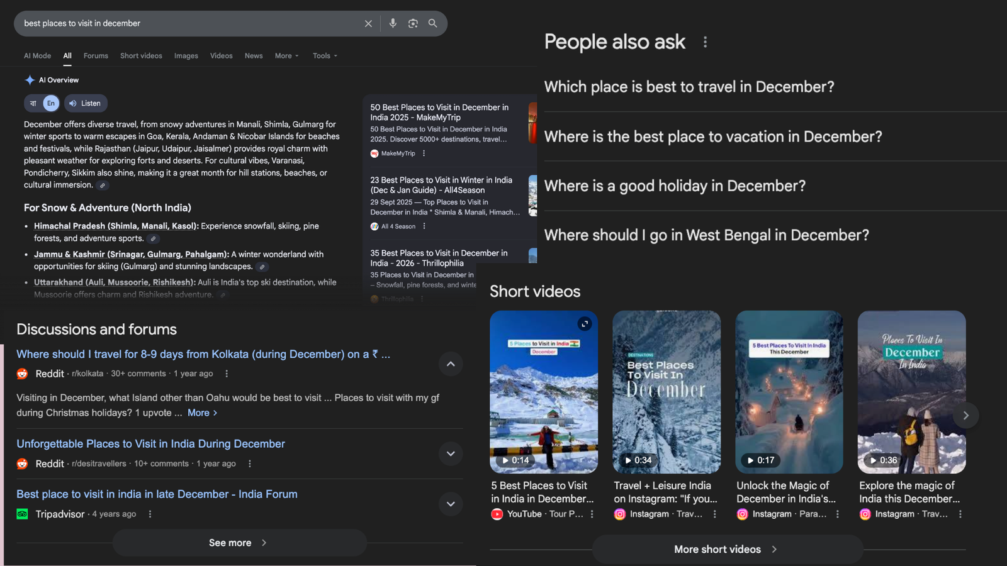1007x566 pixels.
Task: Click the See more button under discussions
Action: 239,543
